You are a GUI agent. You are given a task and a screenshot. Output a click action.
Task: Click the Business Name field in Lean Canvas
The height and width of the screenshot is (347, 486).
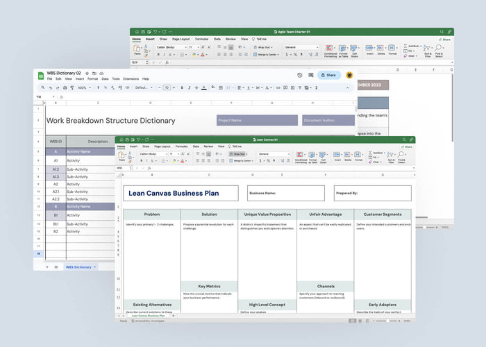[286, 193]
